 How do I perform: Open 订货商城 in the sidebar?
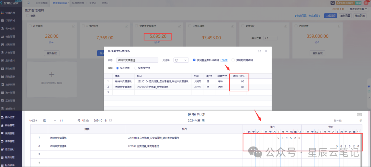(x=11, y=21)
